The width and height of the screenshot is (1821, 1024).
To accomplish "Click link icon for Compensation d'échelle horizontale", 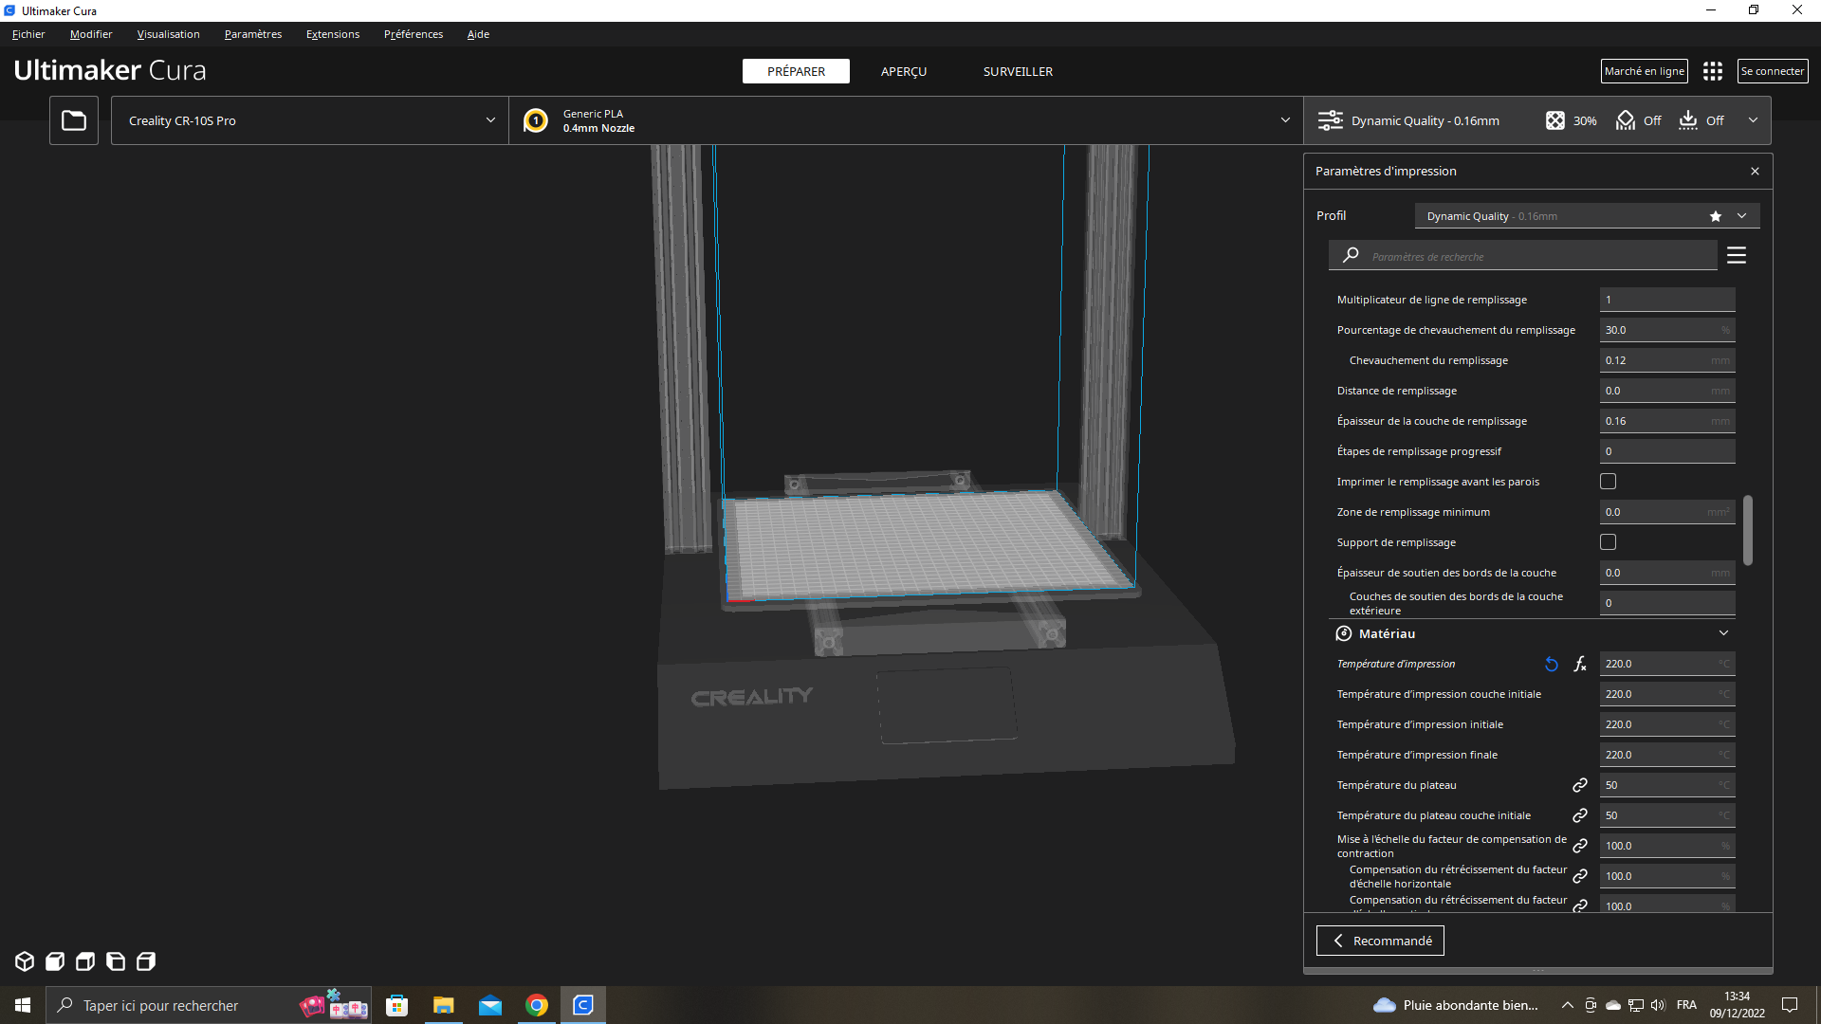I will point(1580,876).
